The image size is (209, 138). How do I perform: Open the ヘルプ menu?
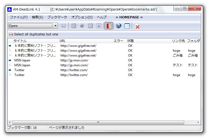(x=102, y=17)
